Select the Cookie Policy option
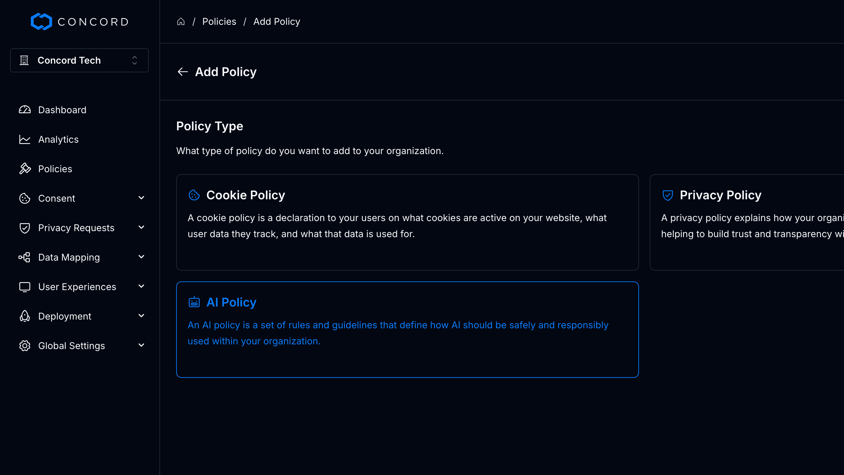Image resolution: width=844 pixels, height=475 pixels. point(407,222)
